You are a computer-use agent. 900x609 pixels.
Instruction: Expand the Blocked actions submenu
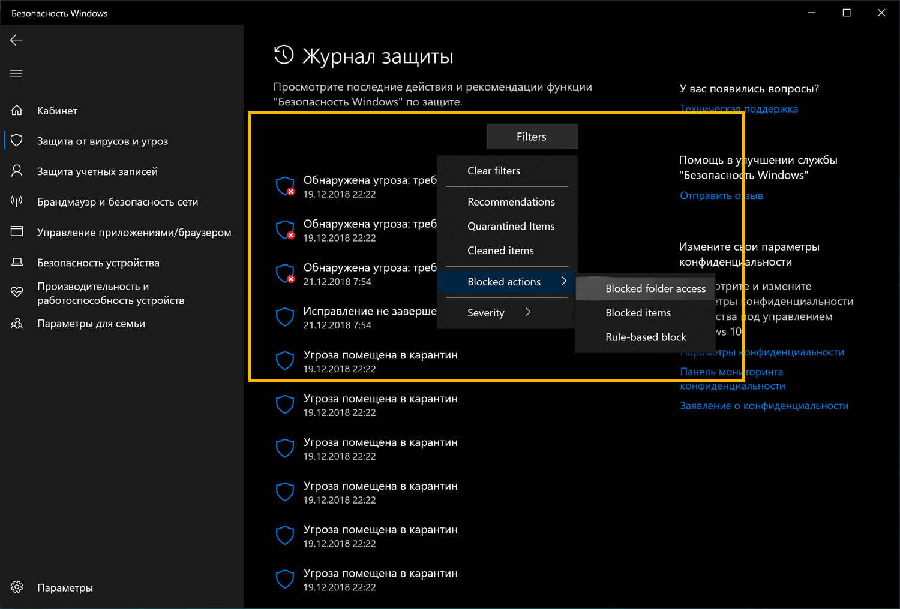click(507, 282)
